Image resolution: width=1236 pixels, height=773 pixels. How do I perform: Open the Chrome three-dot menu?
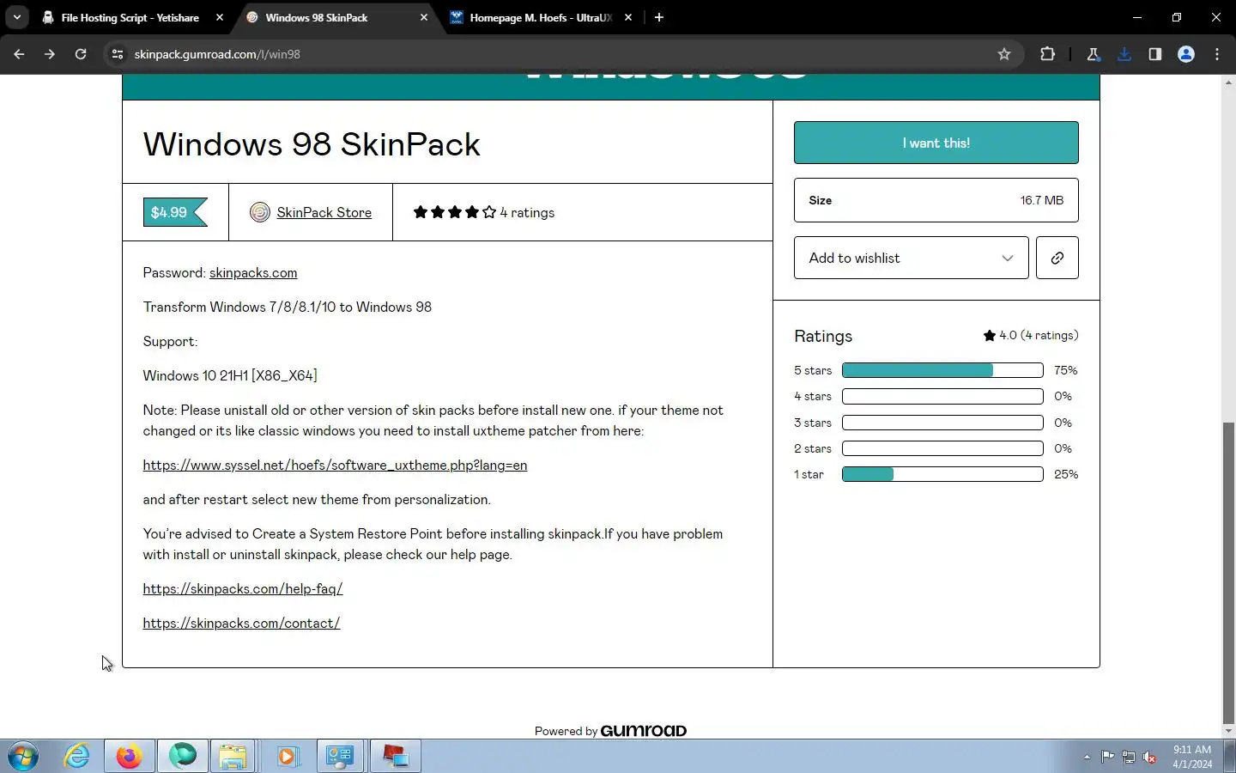pyautogui.click(x=1217, y=54)
